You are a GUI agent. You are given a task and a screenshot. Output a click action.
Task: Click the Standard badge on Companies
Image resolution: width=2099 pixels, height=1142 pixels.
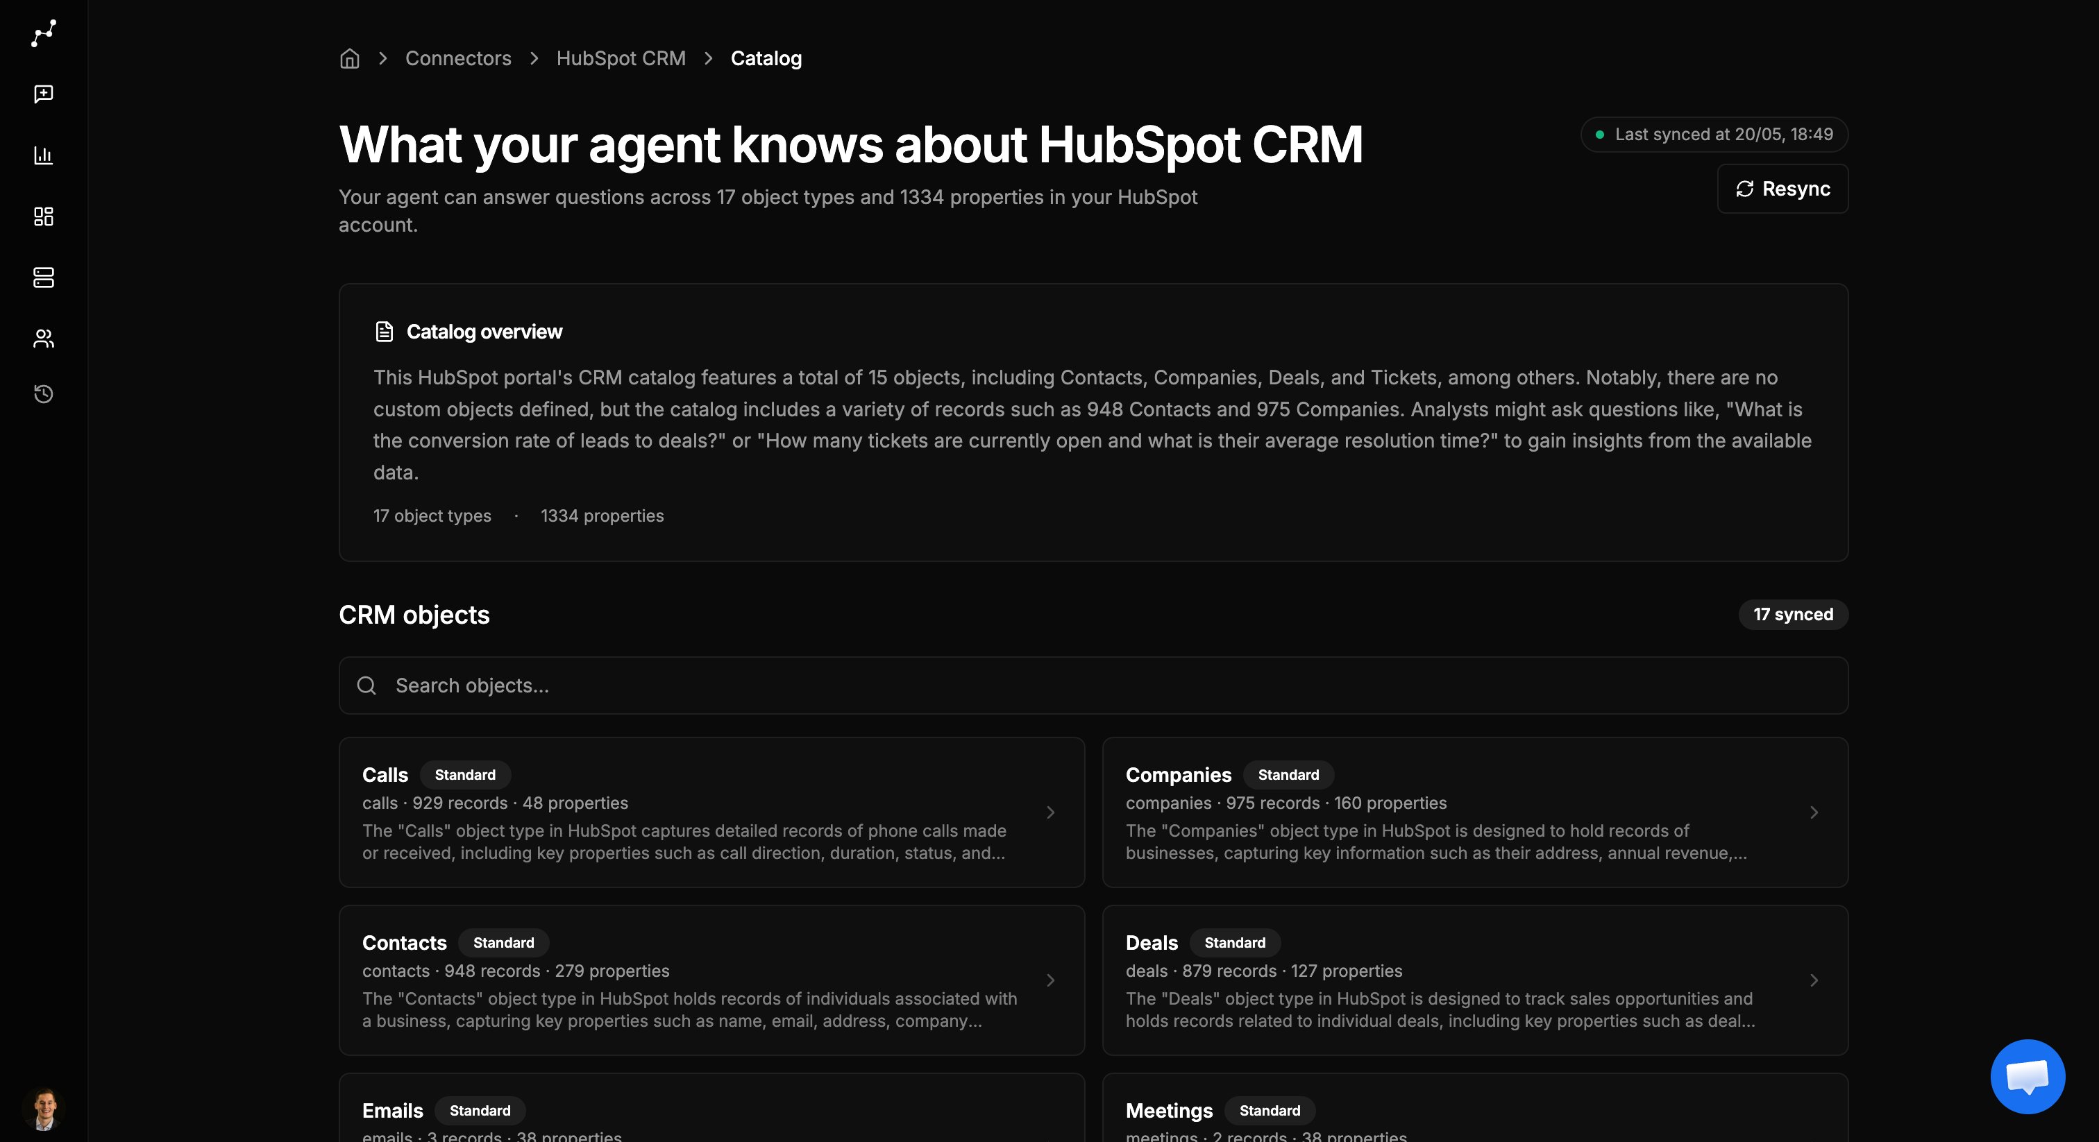click(x=1288, y=775)
